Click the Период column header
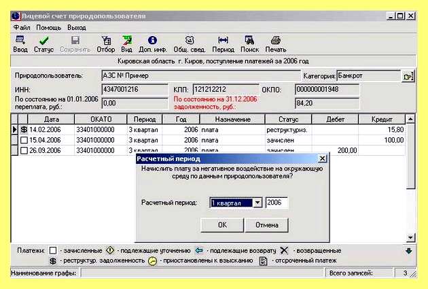This screenshot has width=428, height=289. [145, 120]
